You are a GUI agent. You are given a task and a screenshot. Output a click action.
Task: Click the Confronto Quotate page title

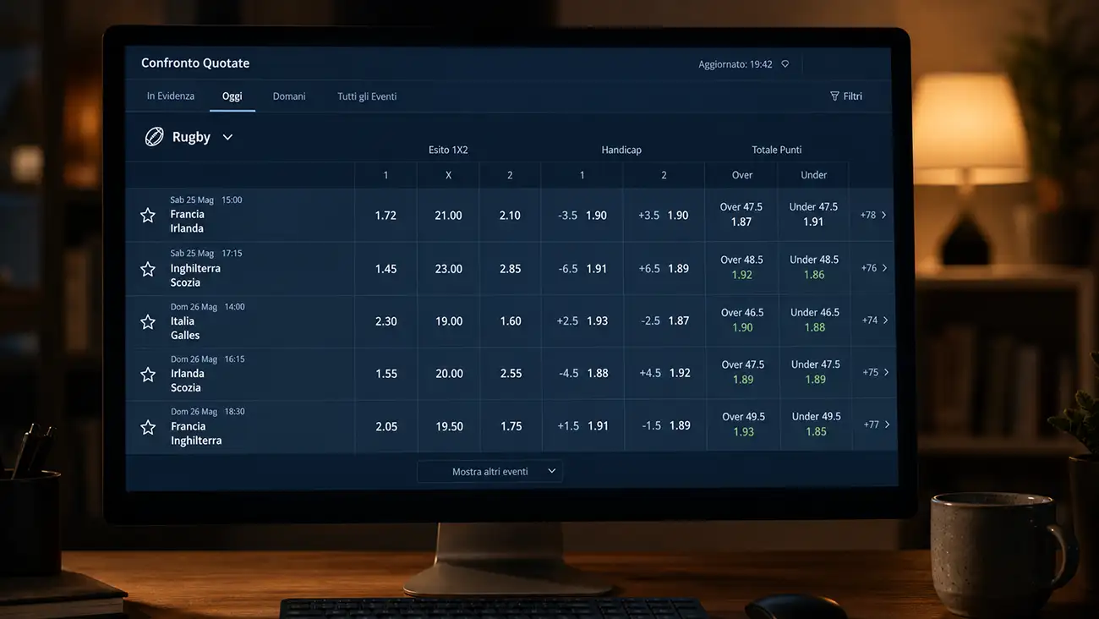[x=195, y=63]
